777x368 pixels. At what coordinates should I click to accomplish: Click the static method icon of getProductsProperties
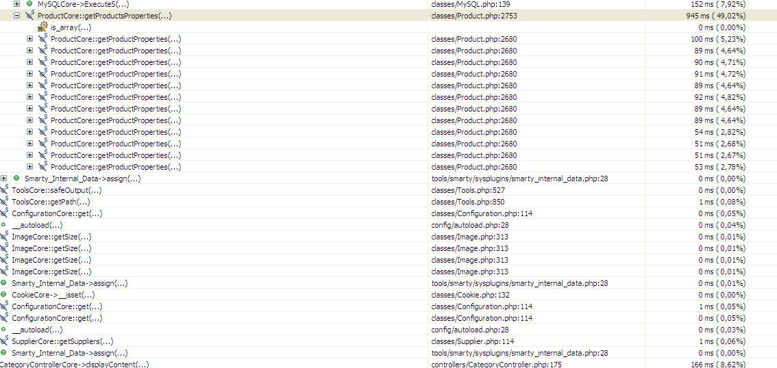pyautogui.click(x=29, y=15)
